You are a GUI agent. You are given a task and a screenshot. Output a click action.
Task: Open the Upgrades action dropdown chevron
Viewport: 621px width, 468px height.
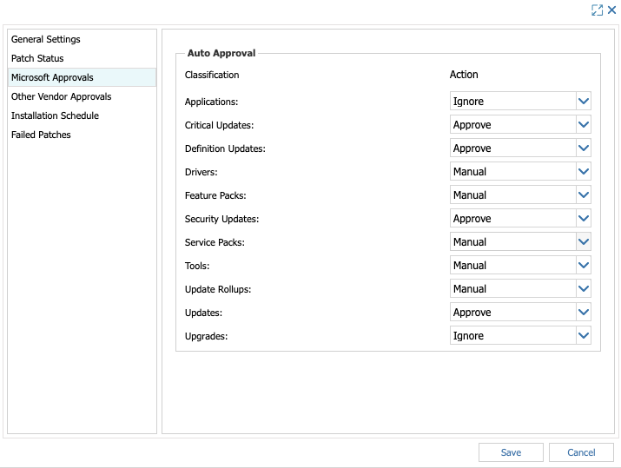pos(584,335)
